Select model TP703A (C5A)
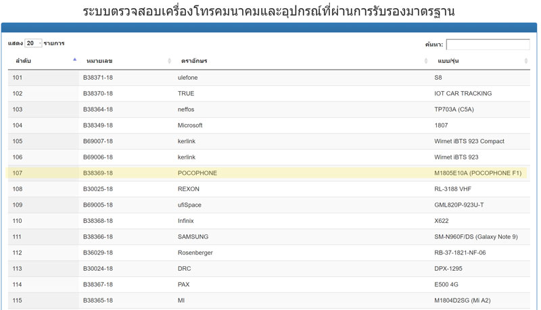The image size is (541, 310). [x=454, y=109]
